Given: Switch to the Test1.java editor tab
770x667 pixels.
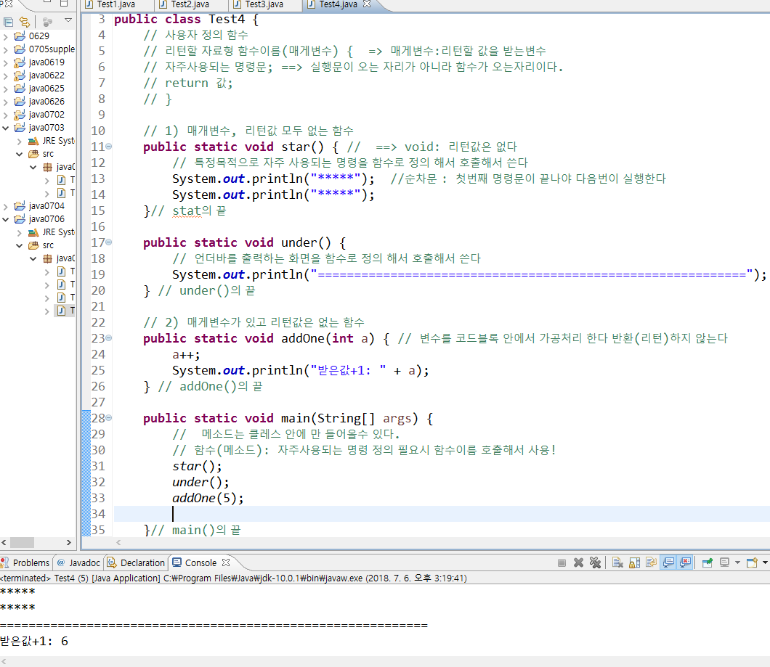Looking at the screenshot, I should click(x=116, y=4).
